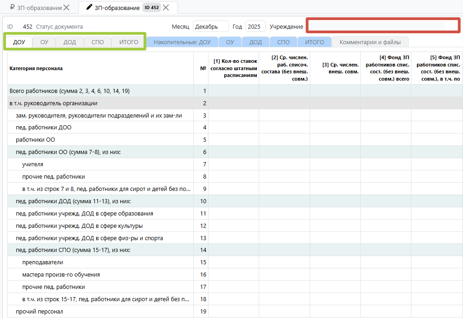Viewport: 463px width, 319px height.
Task: Click the Кол-во ставок column header
Action: [234, 68]
